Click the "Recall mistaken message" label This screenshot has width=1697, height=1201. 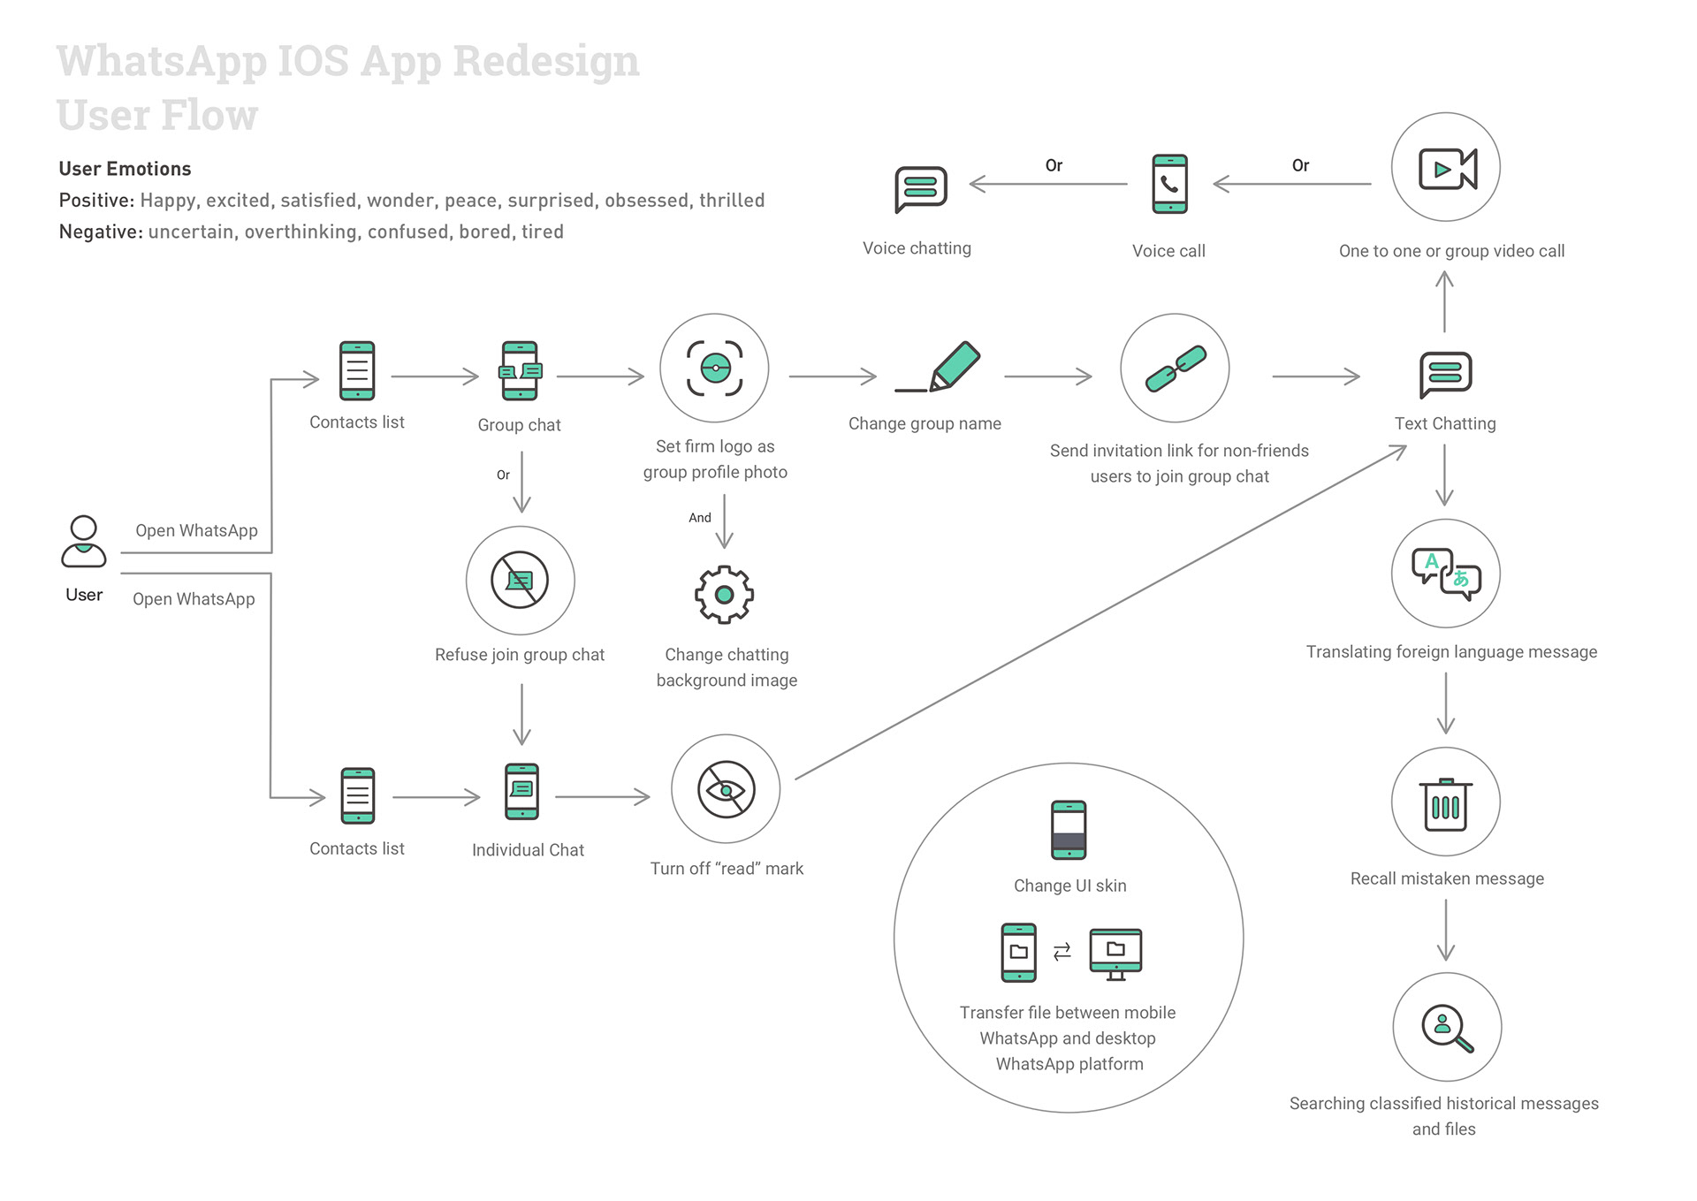[x=1447, y=878]
